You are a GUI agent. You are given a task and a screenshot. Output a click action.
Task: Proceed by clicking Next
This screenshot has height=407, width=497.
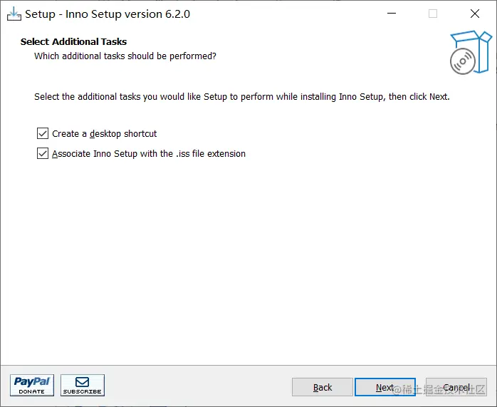click(385, 387)
